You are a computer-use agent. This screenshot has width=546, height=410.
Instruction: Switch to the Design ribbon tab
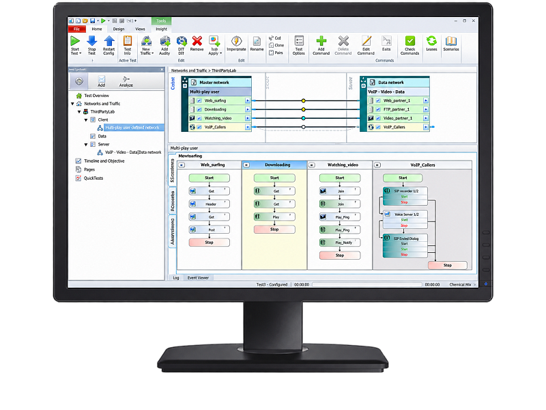tap(118, 29)
